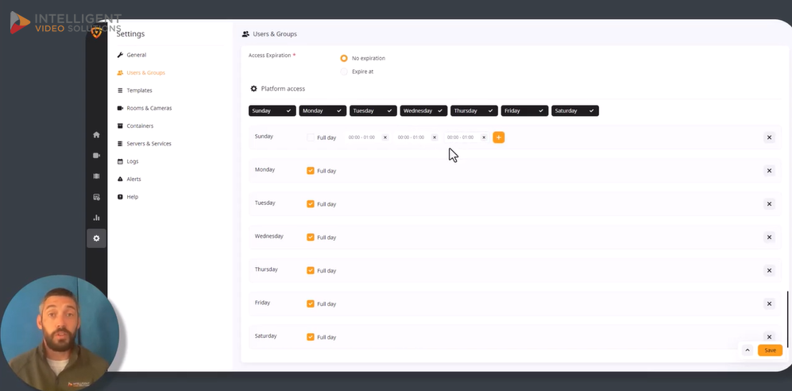Open the Servers & Services settings page
Image resolution: width=792 pixels, height=391 pixels.
(x=149, y=144)
